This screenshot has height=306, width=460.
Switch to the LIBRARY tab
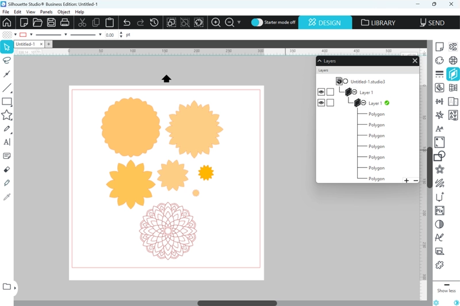378,22
